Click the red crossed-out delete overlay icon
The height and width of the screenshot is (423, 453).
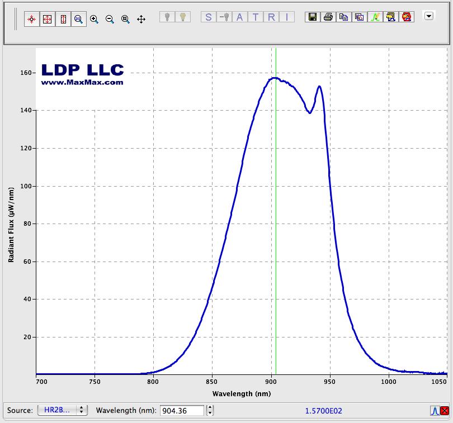(x=406, y=17)
